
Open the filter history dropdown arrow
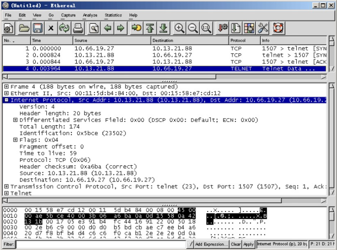[x=190, y=244]
